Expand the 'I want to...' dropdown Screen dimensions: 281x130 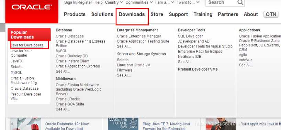pyautogui.click(x=188, y=2)
